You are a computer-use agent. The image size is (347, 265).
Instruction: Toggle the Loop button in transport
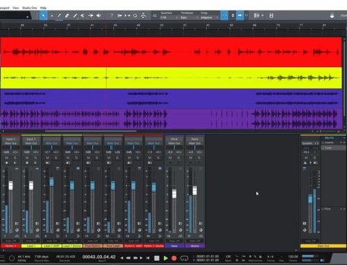coord(184,258)
